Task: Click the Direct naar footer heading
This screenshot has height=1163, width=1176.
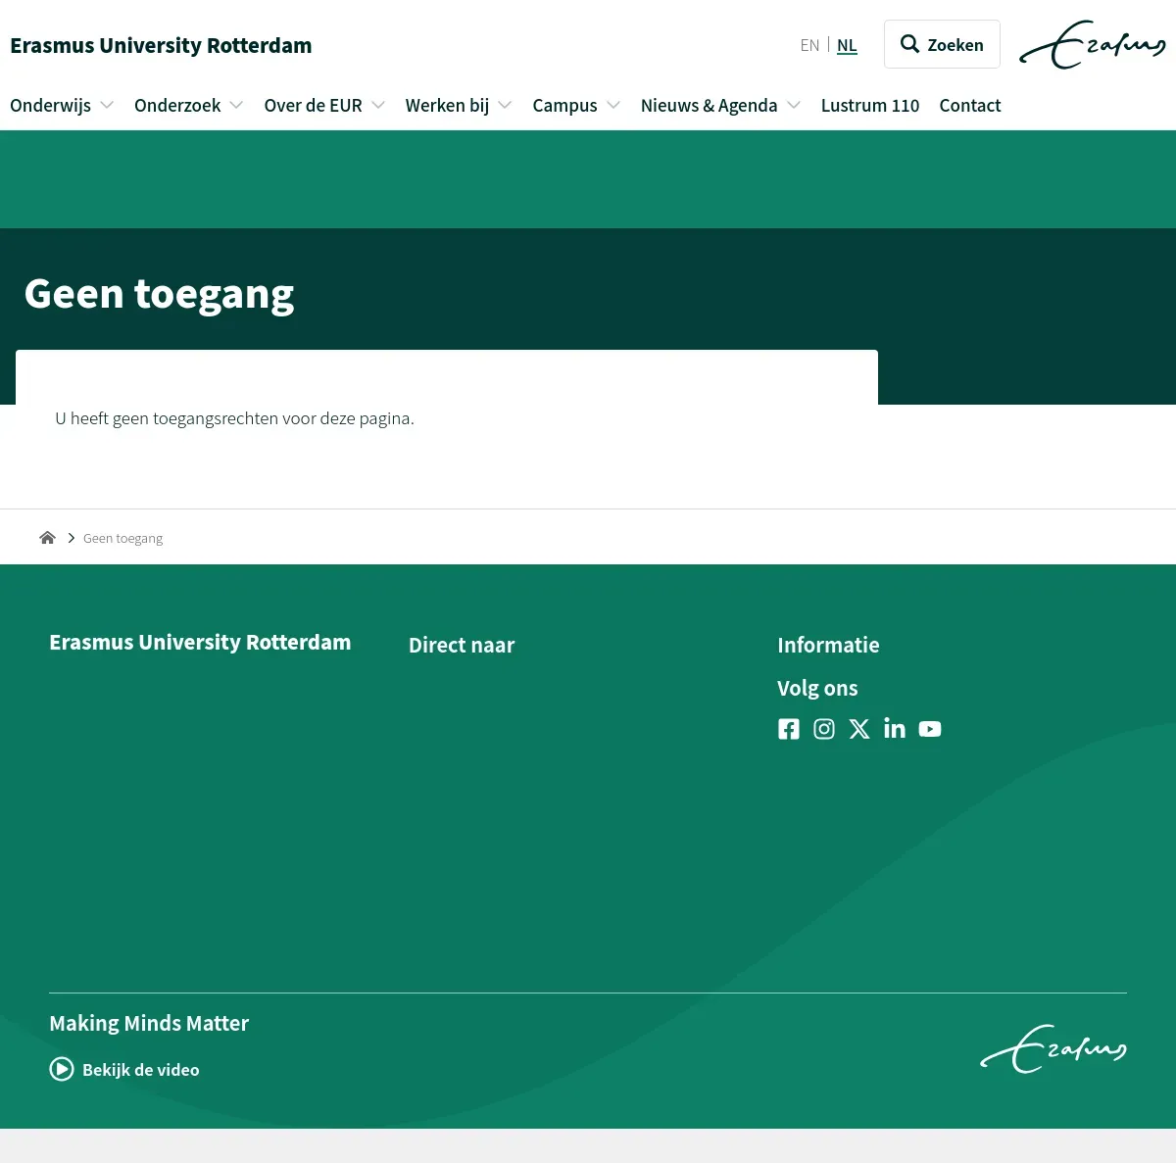Action: 462,645
